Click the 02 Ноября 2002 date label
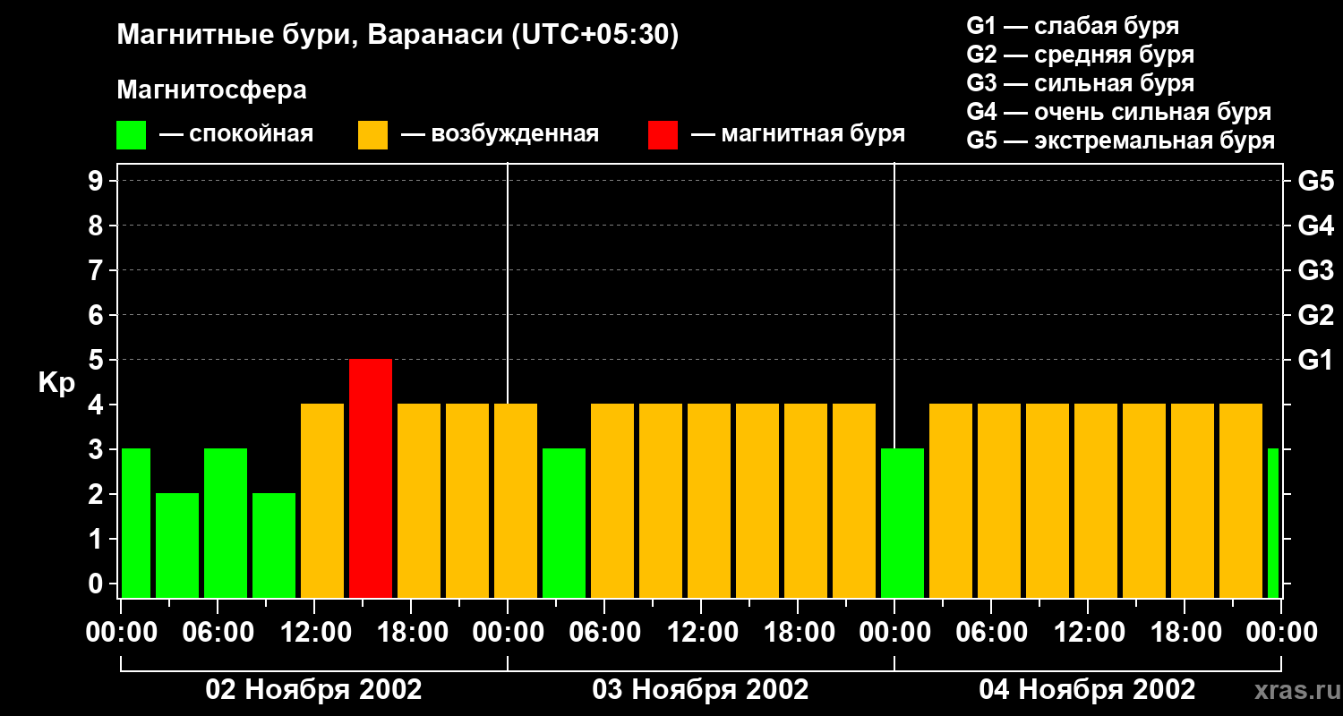1343x716 pixels. click(313, 689)
